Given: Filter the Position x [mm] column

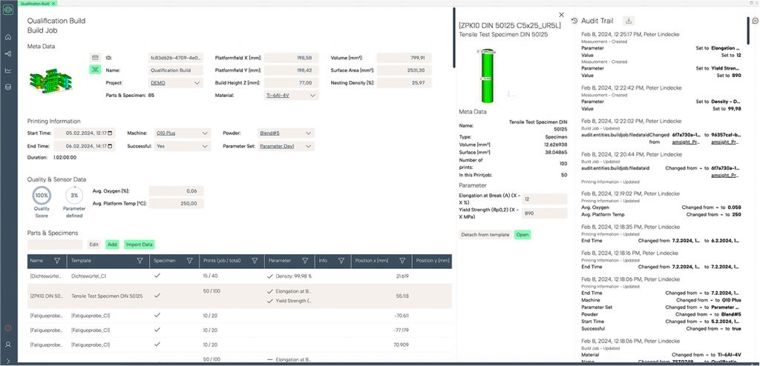Looking at the screenshot, I should (402, 261).
